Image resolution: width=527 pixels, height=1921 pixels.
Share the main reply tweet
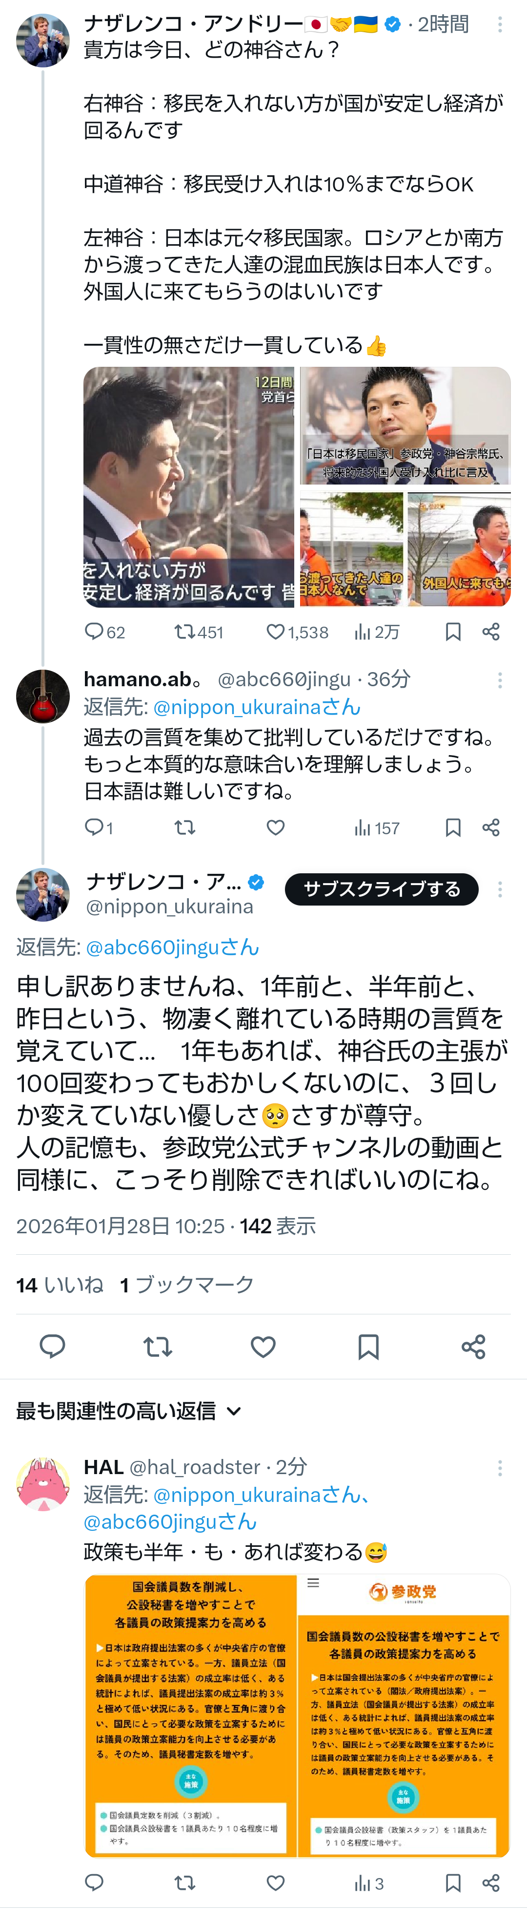(x=473, y=1346)
